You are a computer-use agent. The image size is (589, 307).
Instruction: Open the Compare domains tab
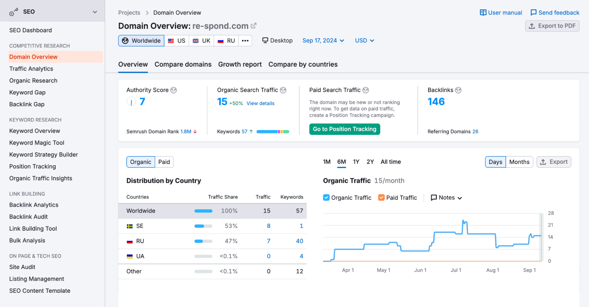tap(183, 64)
